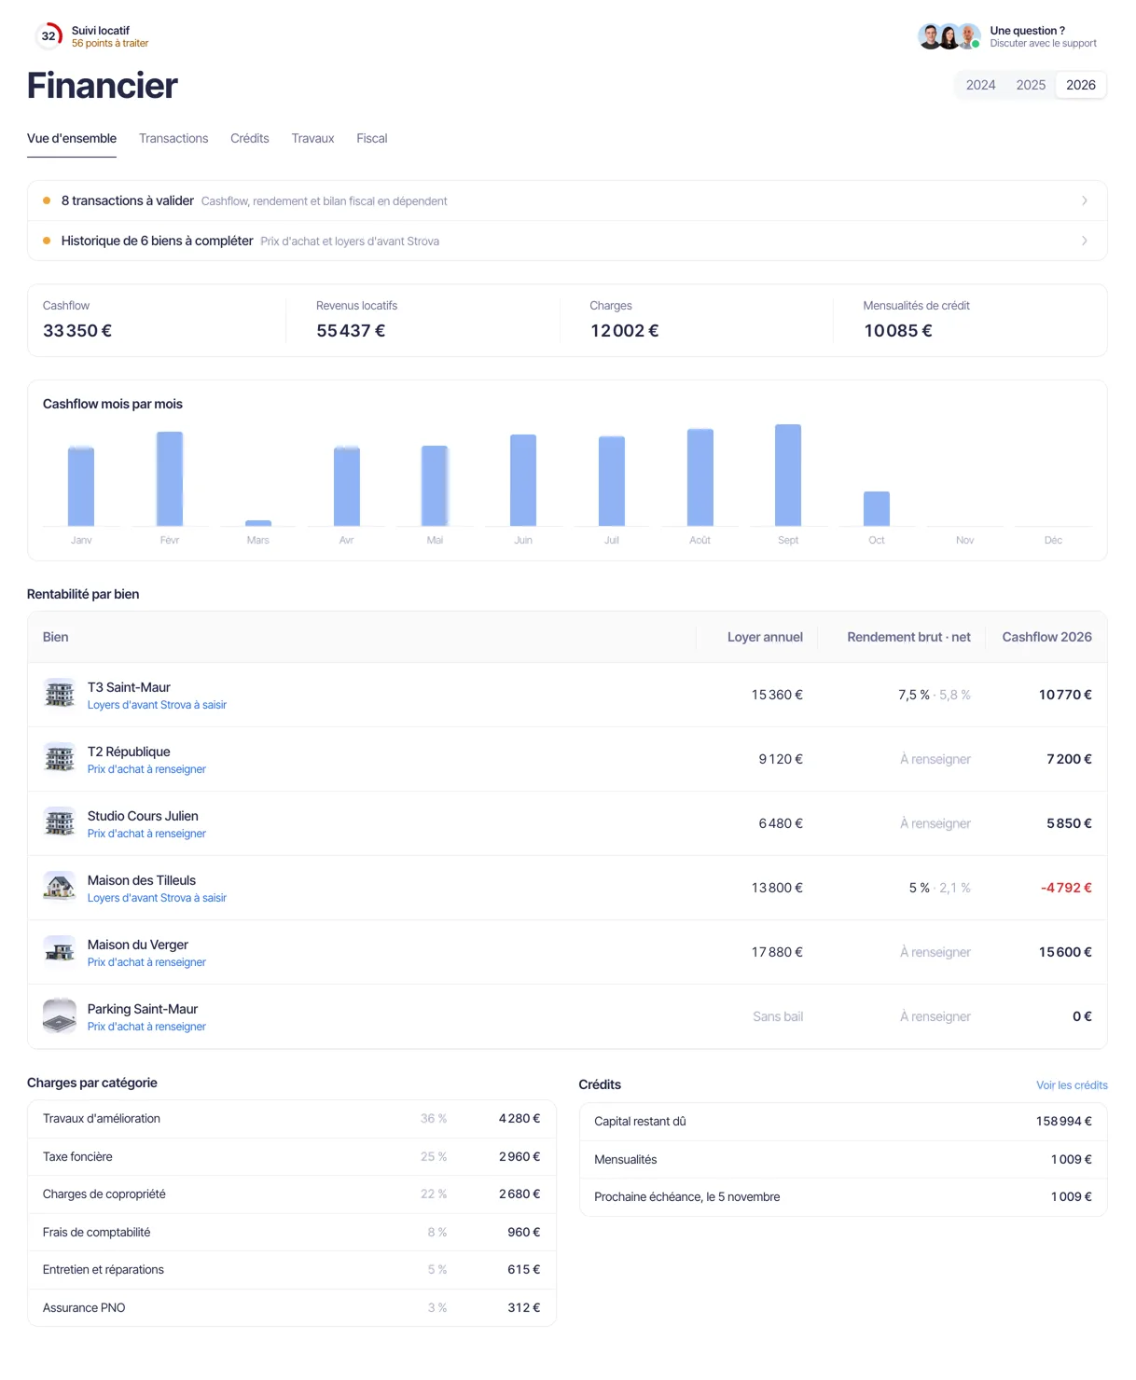Click the Studio Cours Julien building thumbnail
The width and height of the screenshot is (1136, 1380).
click(60, 823)
